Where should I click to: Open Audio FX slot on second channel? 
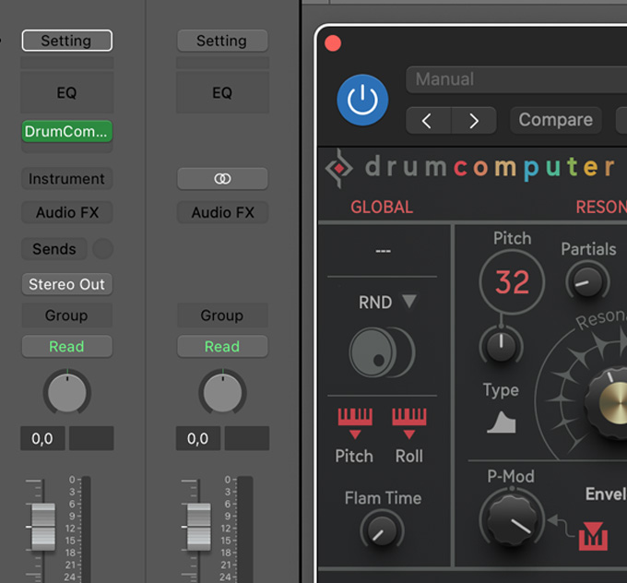click(222, 212)
